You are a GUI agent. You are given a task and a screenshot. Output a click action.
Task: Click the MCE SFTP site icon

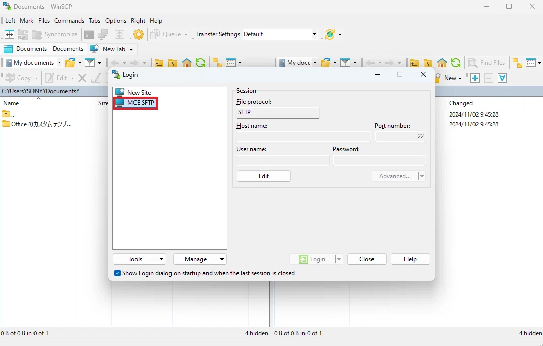119,103
